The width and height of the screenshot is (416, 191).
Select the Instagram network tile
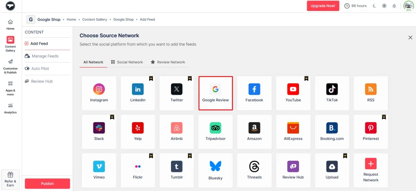pos(99,93)
